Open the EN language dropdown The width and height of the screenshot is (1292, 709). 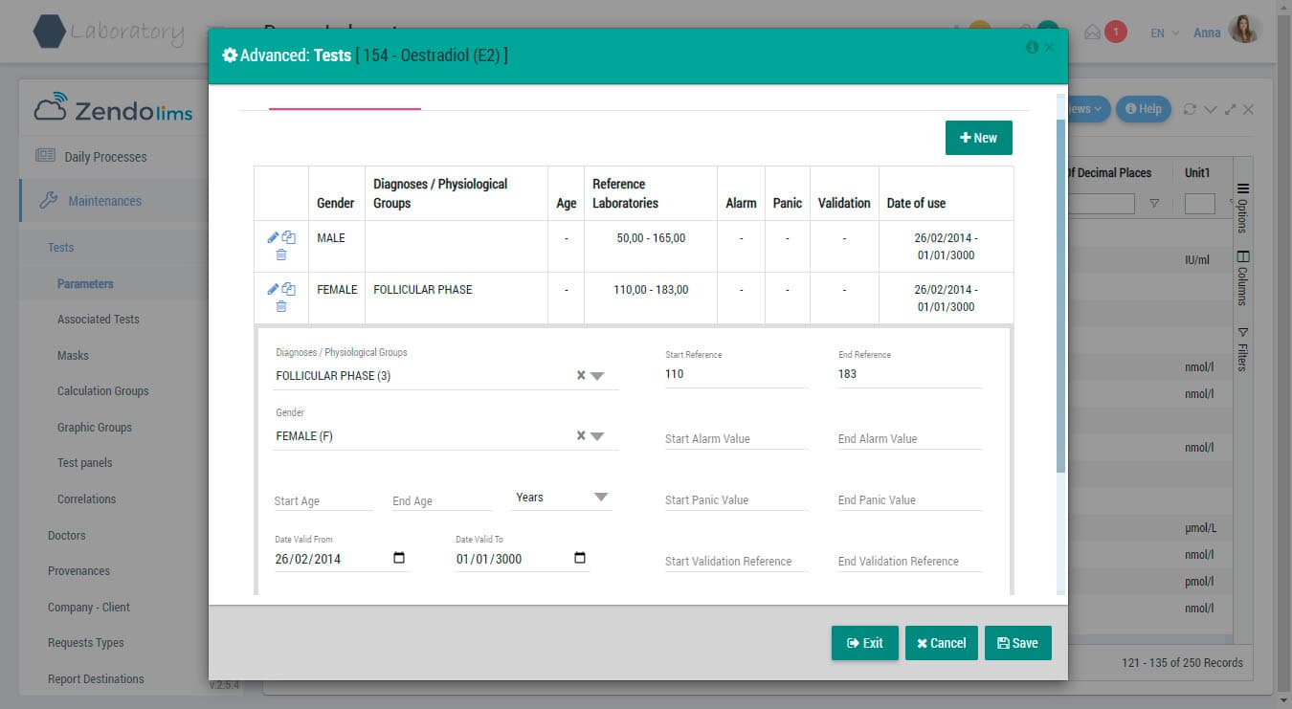click(x=1164, y=33)
